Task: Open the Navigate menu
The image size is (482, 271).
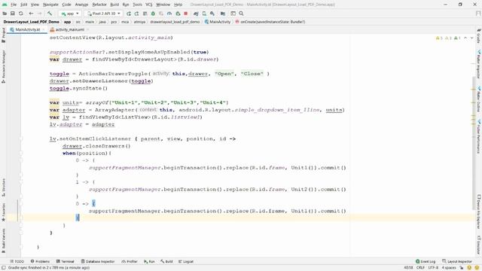Action: pyautogui.click(x=50, y=5)
